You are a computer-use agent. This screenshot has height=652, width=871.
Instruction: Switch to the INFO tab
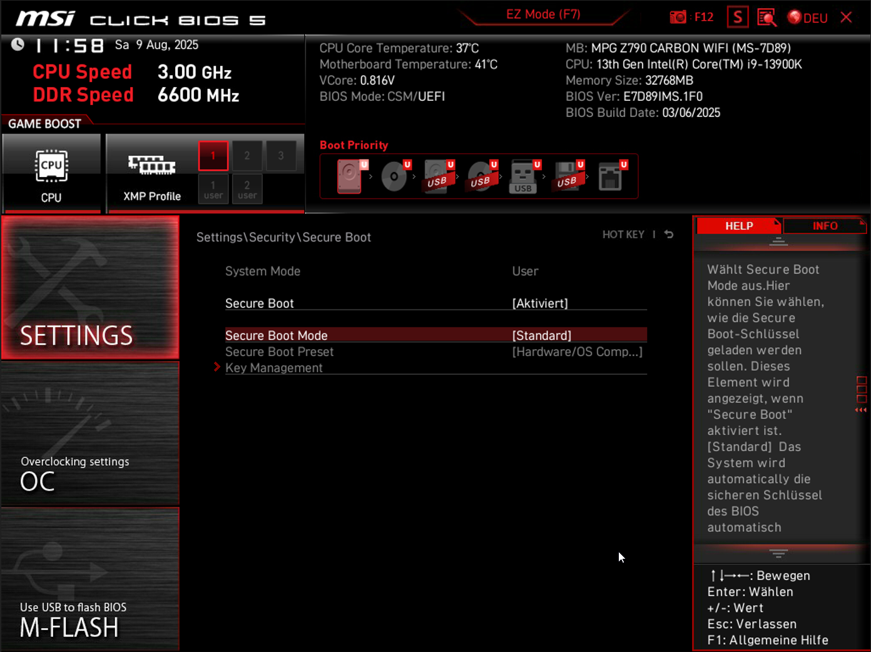(x=825, y=226)
